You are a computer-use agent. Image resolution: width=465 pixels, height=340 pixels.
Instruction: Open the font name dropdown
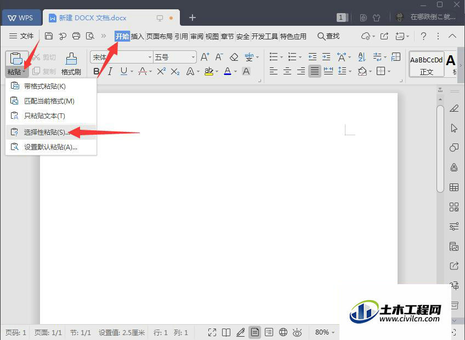(x=150, y=57)
